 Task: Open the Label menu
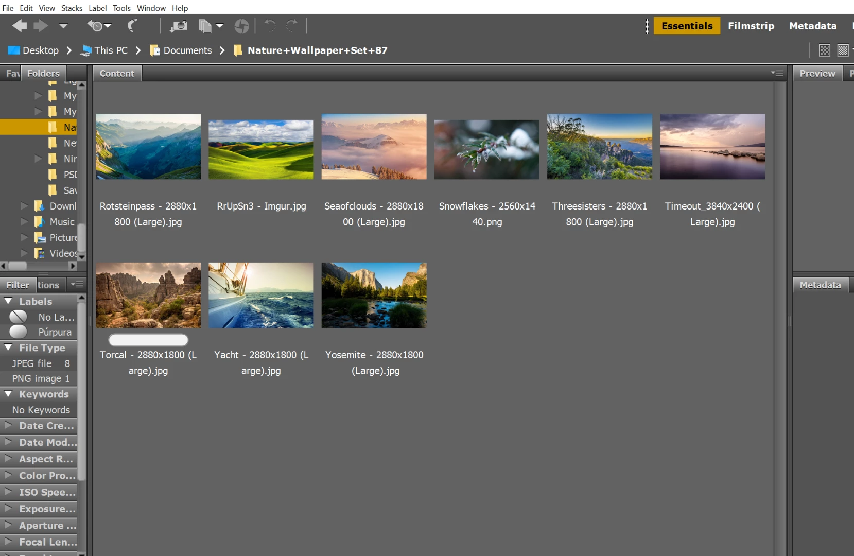[97, 8]
